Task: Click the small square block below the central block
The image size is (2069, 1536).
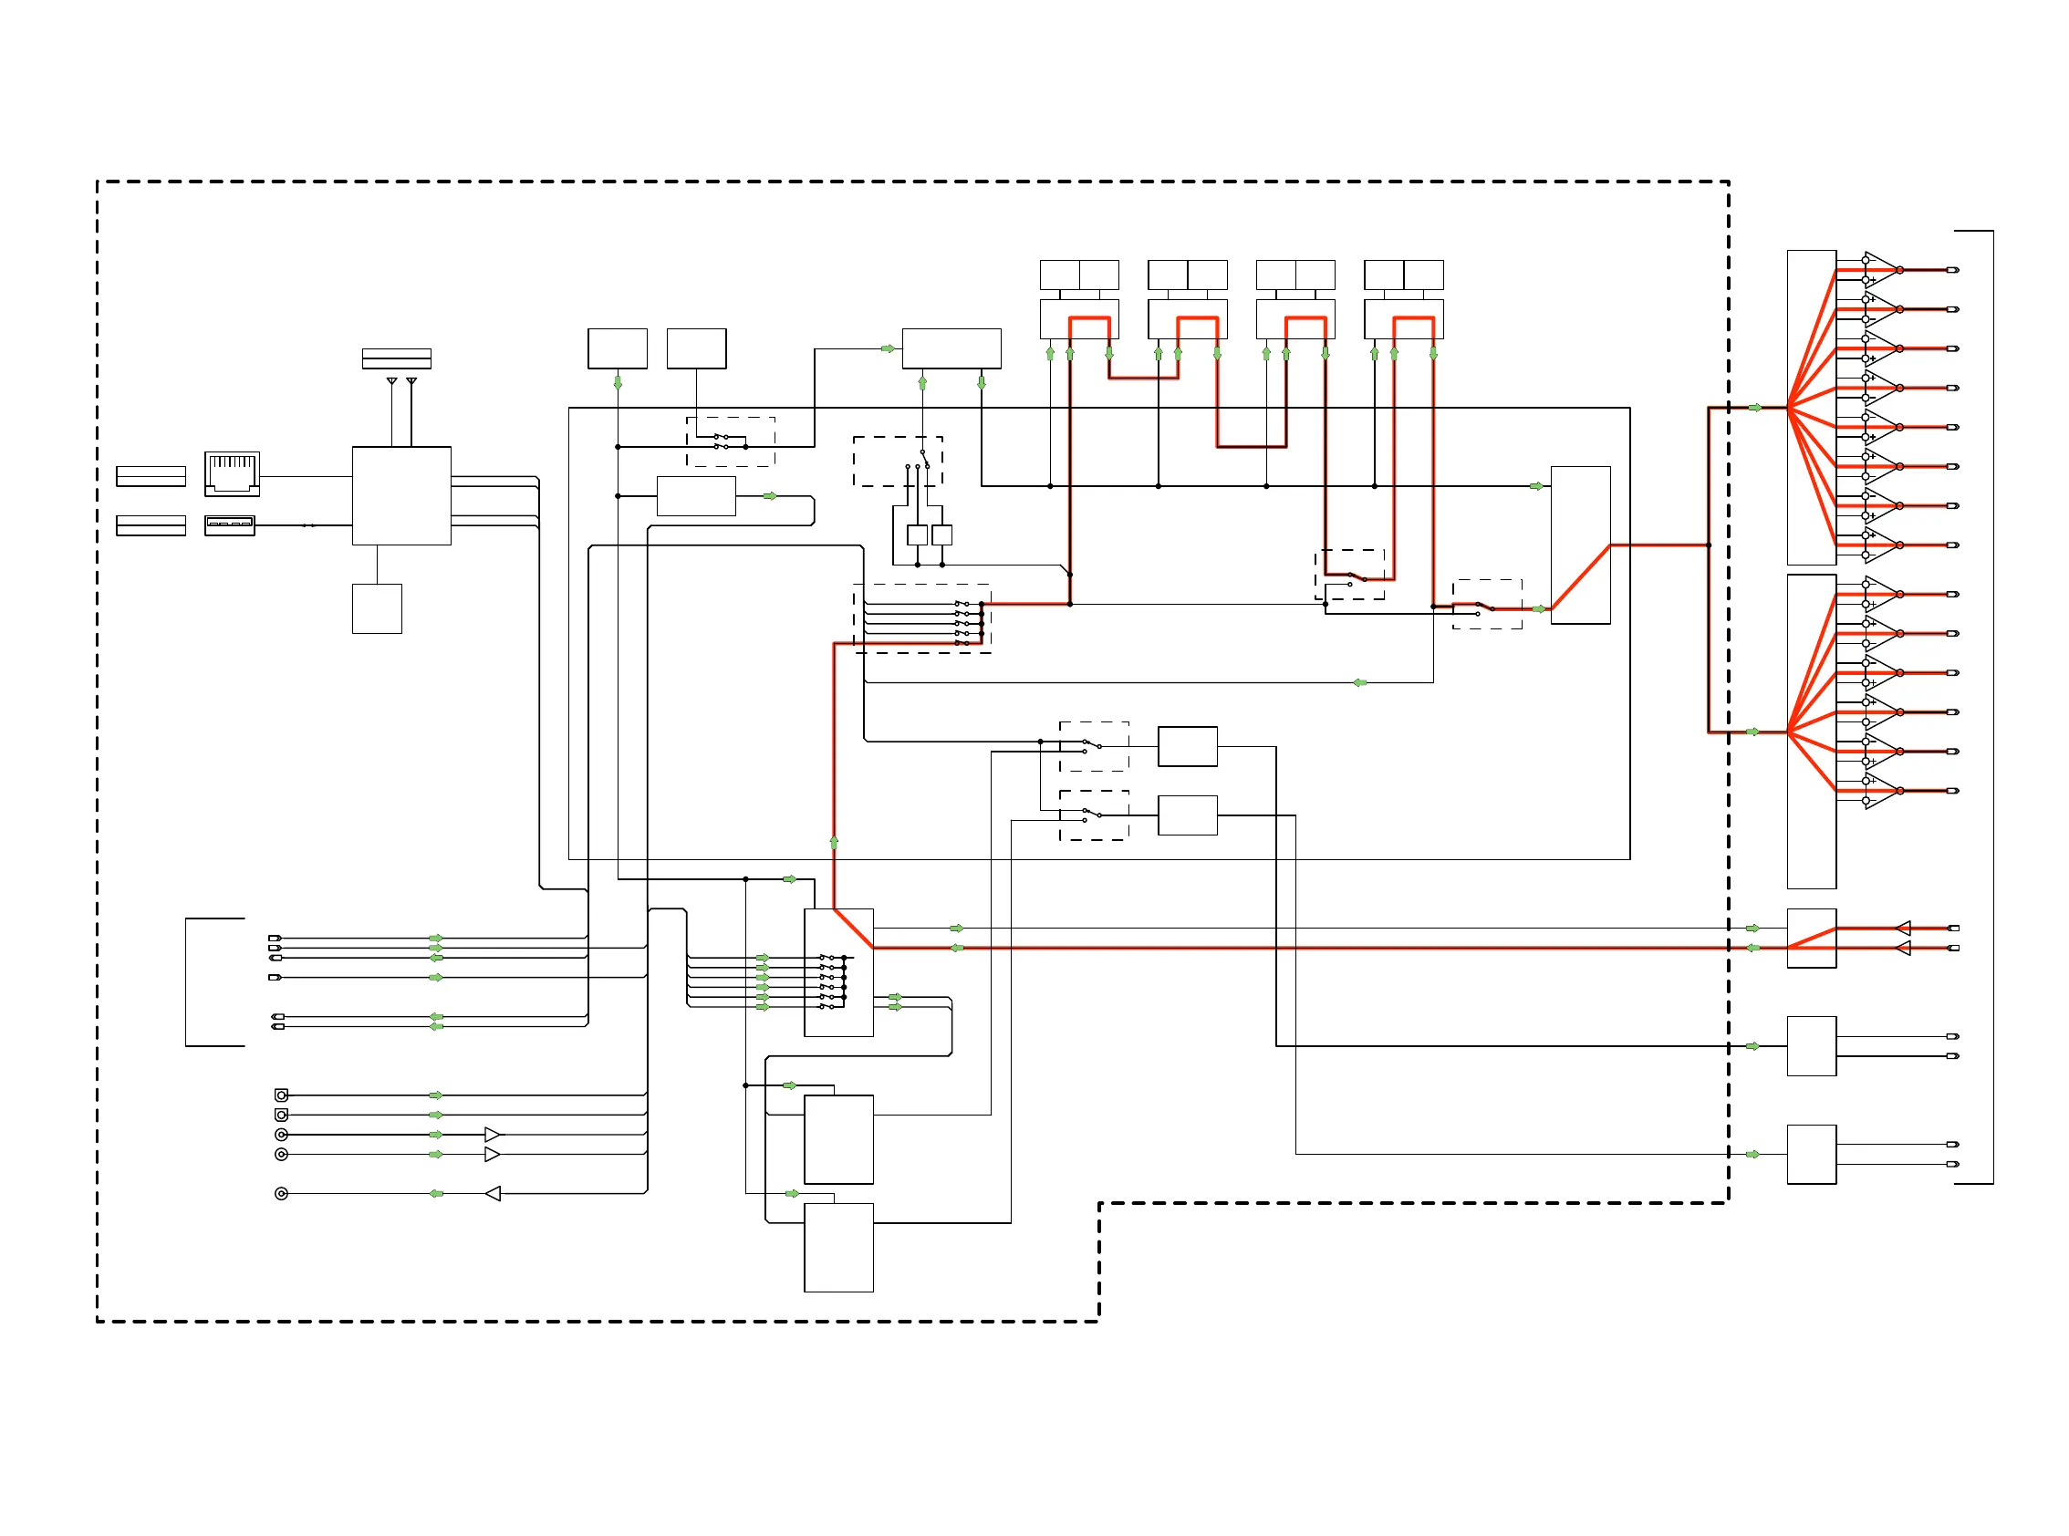Action: pos(377,609)
